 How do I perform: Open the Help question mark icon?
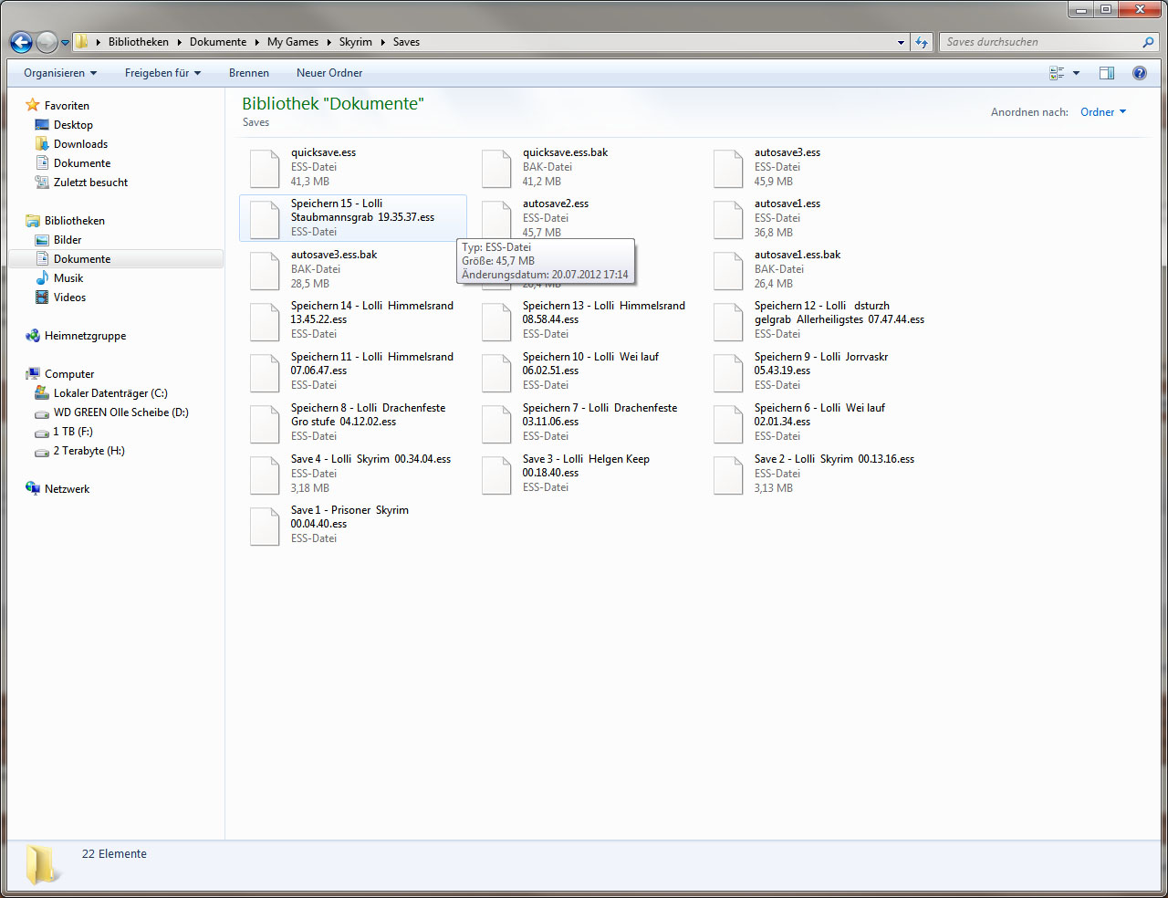point(1139,73)
